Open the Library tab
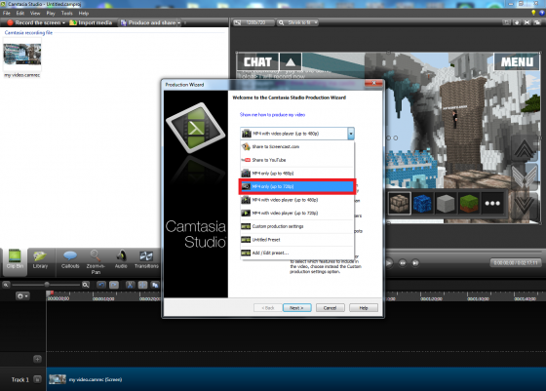 pos(40,259)
